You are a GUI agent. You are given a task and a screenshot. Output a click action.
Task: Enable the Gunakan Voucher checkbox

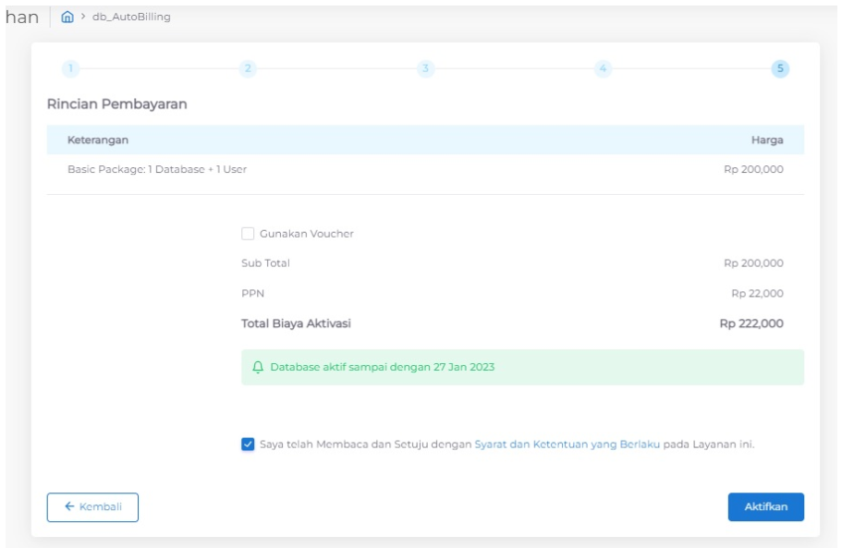pyautogui.click(x=248, y=234)
